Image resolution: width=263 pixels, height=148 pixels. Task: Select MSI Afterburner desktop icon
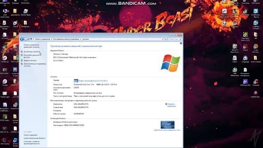235,72
